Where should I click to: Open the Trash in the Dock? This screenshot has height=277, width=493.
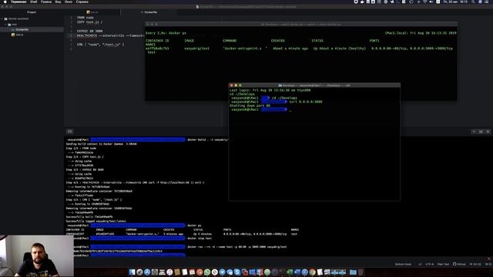click(361, 272)
